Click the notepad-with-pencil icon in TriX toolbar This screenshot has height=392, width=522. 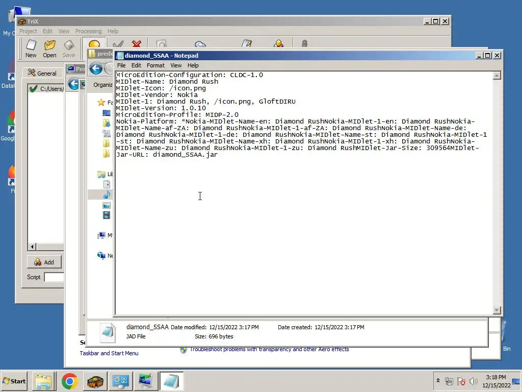[x=247, y=44]
